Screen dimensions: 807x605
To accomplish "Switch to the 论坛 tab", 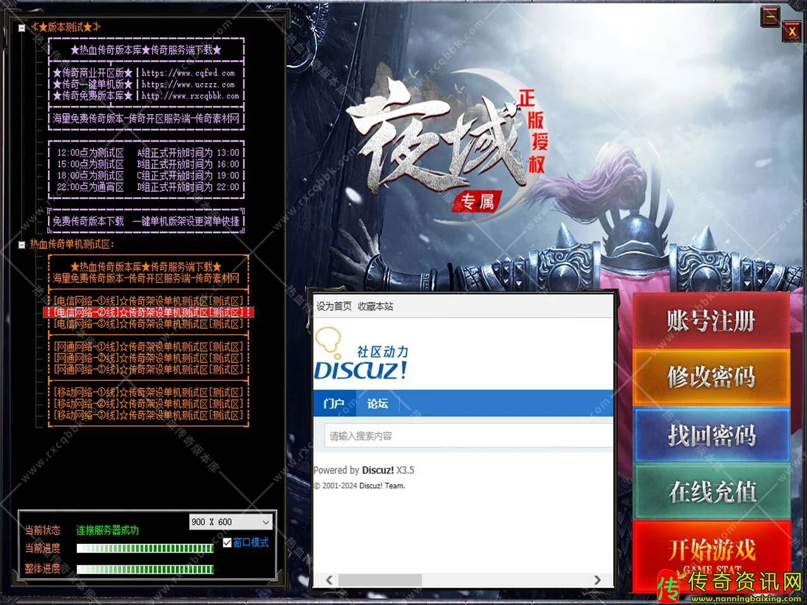I will point(378,403).
